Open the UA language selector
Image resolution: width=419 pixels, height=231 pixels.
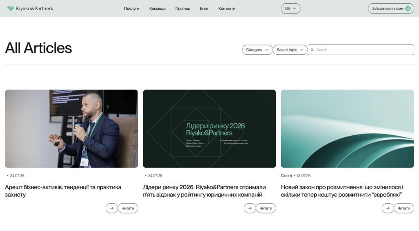[x=291, y=9]
